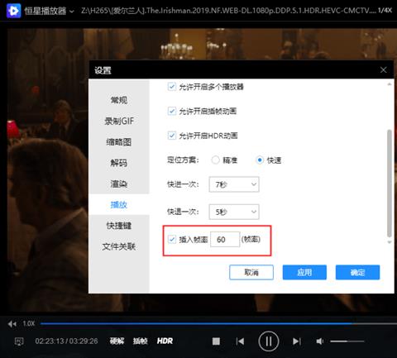
Task: Select the 精准 positioning radio option
Action: coord(215,160)
